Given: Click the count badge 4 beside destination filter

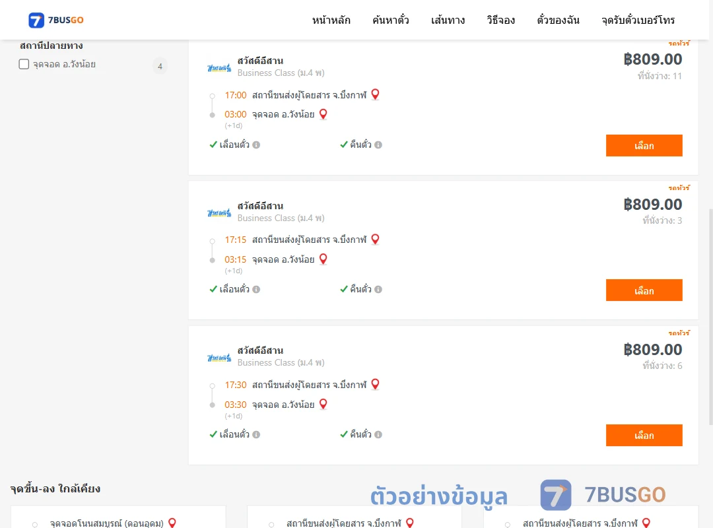Looking at the screenshot, I should 160,67.
